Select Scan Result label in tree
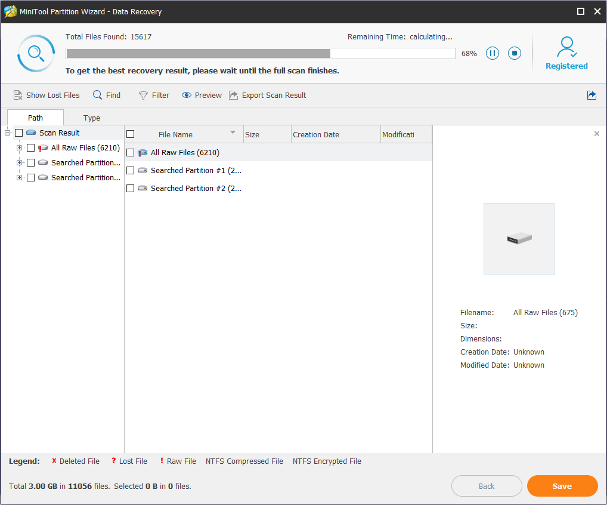The height and width of the screenshot is (505, 607). [59, 133]
